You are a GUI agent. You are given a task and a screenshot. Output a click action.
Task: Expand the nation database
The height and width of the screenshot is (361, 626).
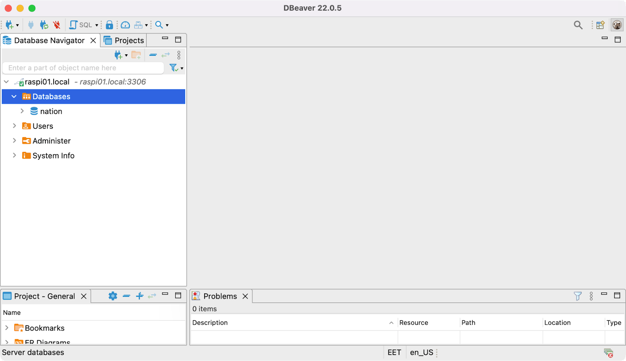coord(22,111)
